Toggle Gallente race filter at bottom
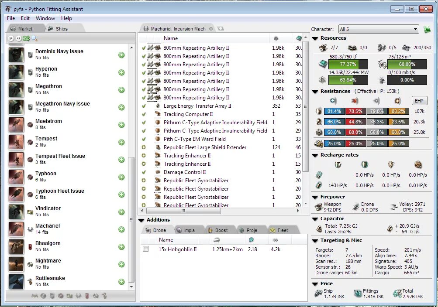The width and height of the screenshot is (438, 307). coord(52,296)
